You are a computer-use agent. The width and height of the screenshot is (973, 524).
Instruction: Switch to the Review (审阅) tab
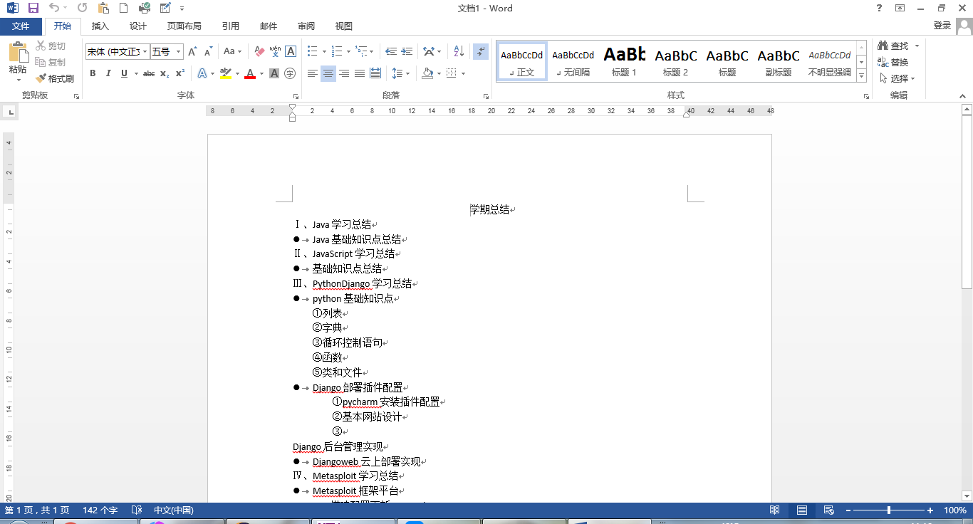click(306, 26)
